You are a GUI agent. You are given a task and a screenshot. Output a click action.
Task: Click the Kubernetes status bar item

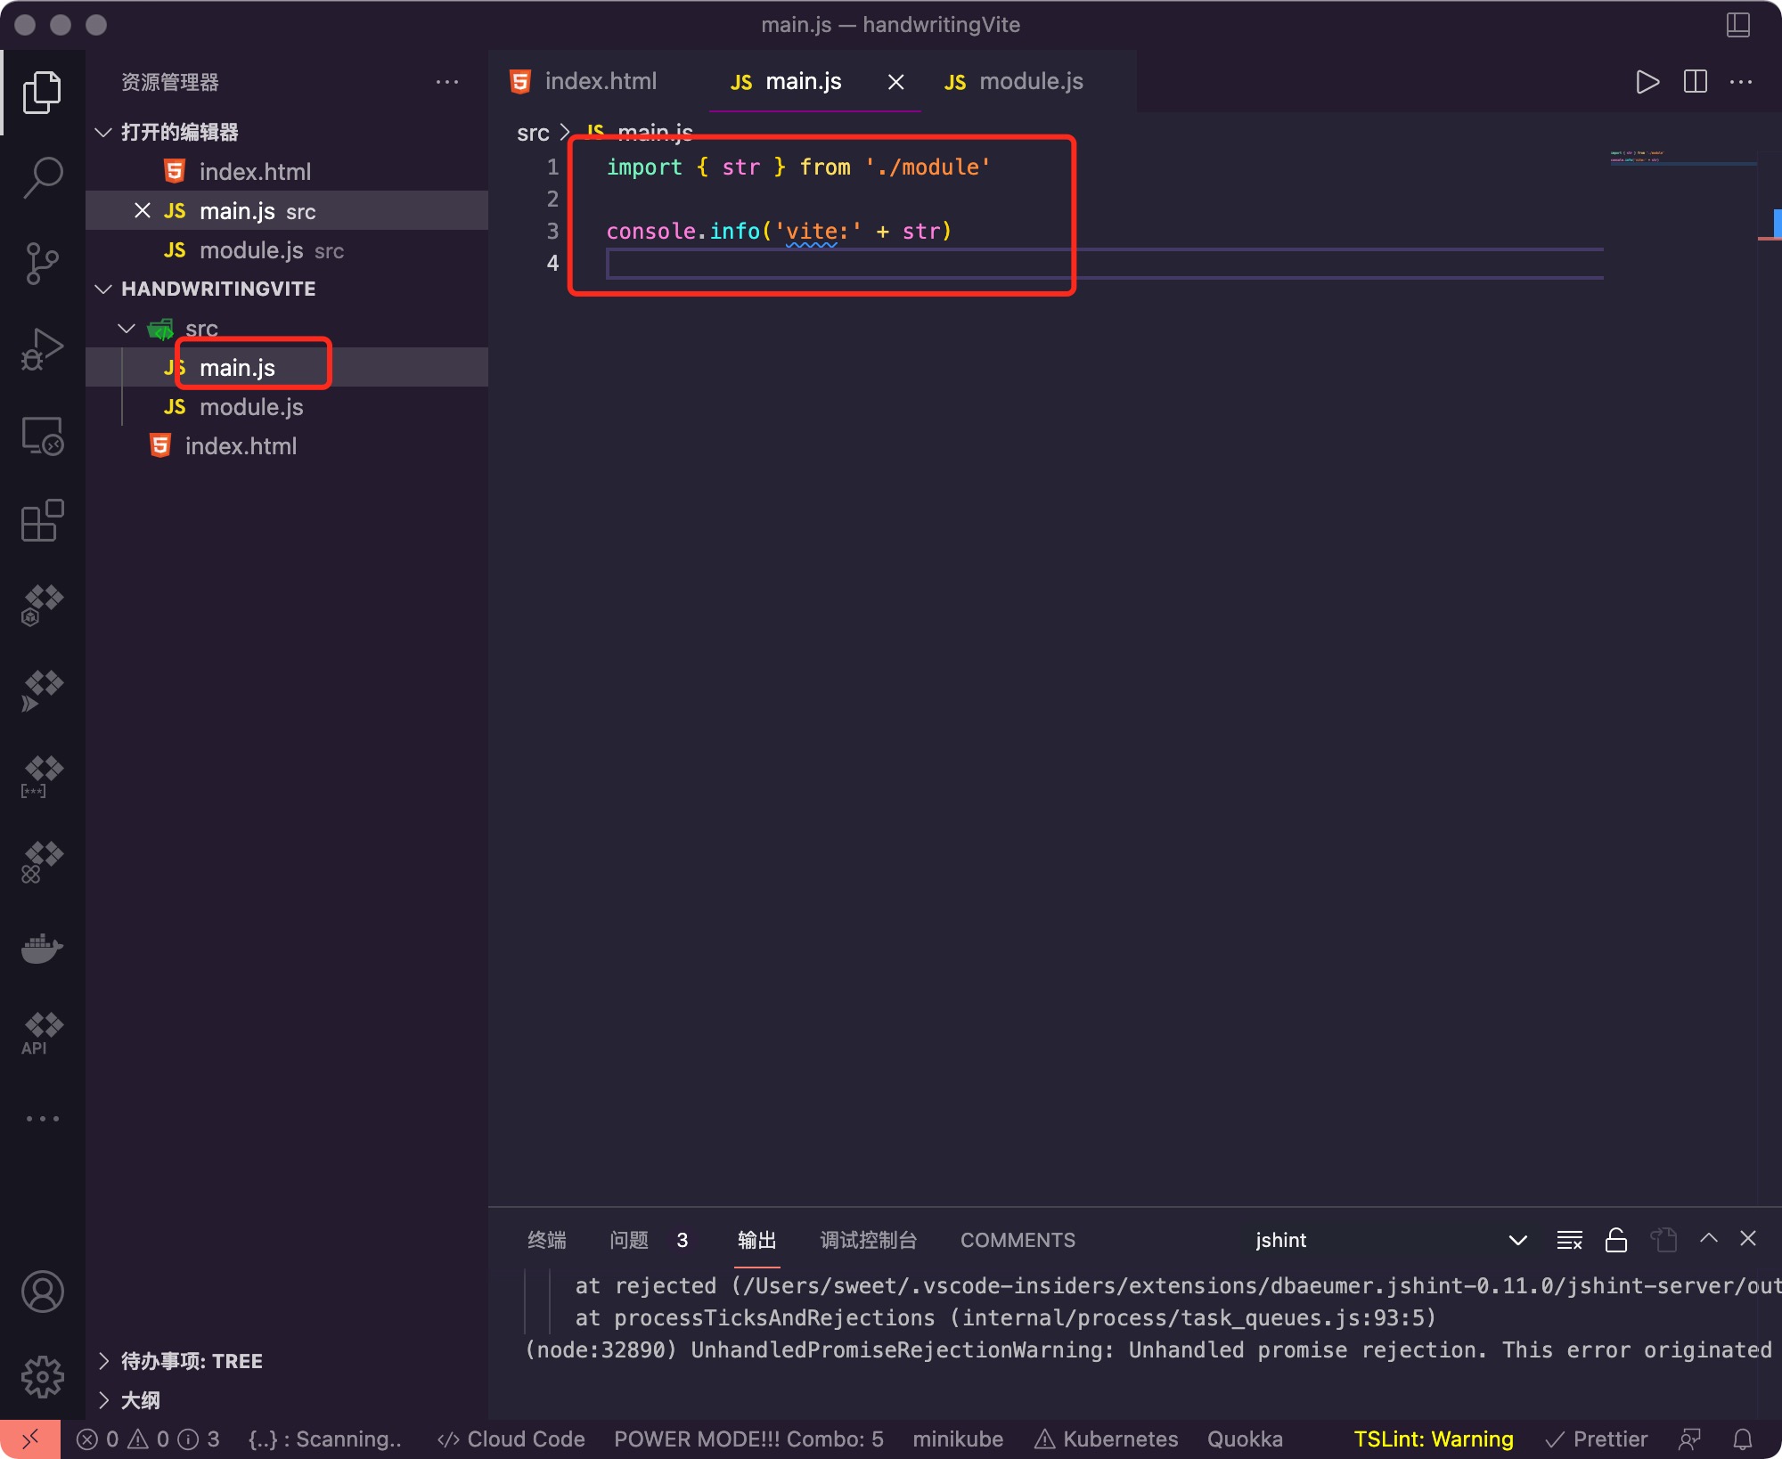[1106, 1439]
